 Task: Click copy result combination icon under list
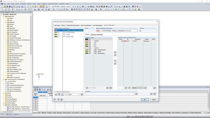(59, 94)
